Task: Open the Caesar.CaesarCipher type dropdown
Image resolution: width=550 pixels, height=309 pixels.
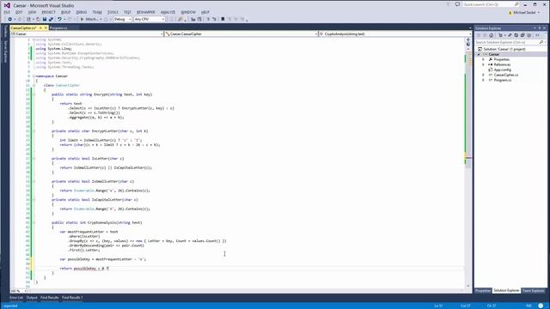Action: (241, 34)
